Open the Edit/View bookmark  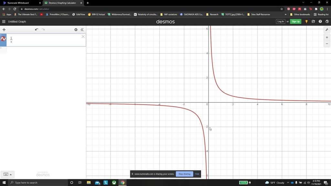80,14
